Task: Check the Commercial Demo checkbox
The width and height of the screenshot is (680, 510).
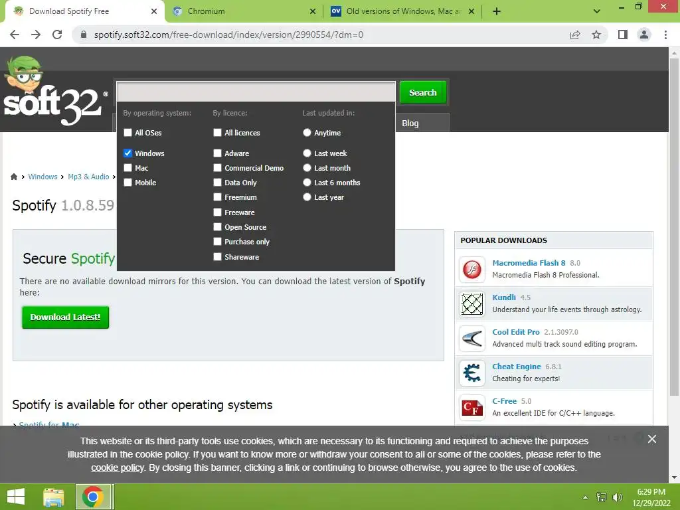Action: (217, 167)
